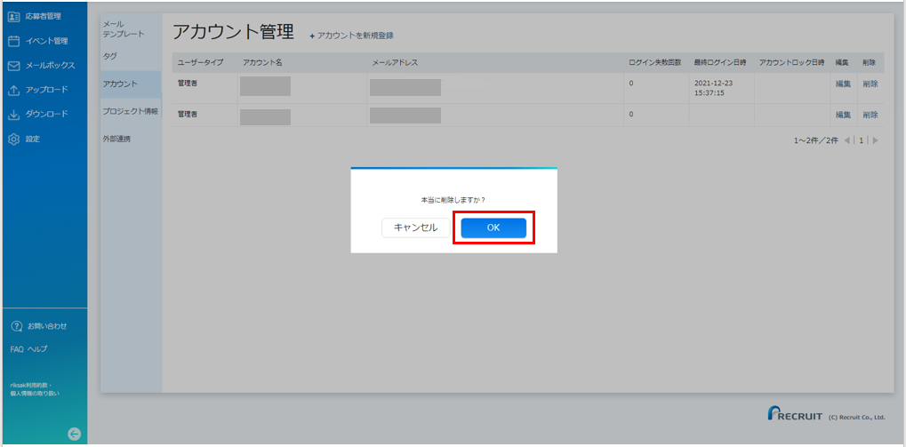Click the ログイン失敗回数 column header

(x=655, y=62)
